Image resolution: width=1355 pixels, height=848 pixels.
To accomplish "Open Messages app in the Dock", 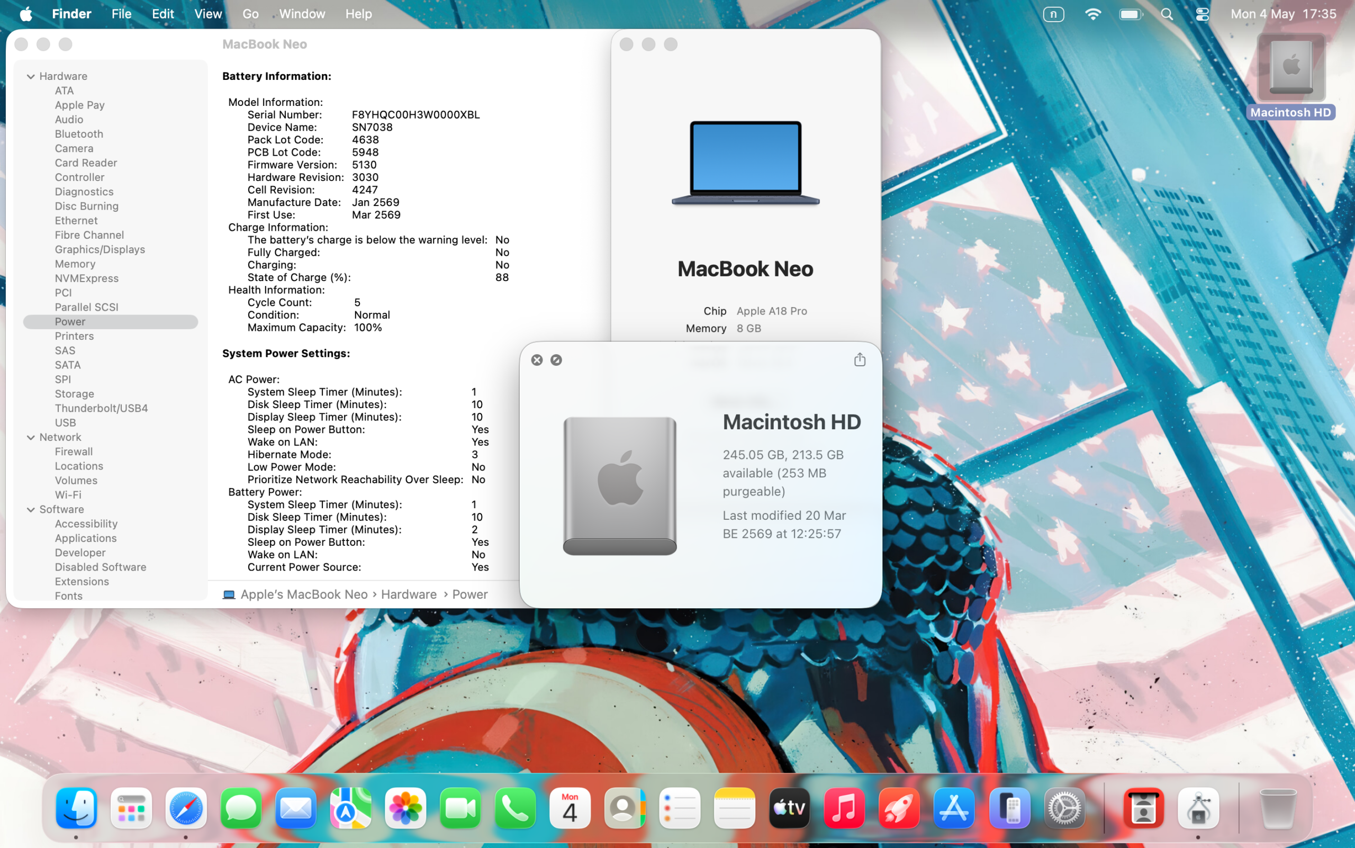I will pyautogui.click(x=241, y=808).
